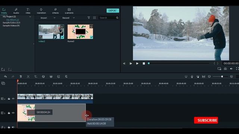The image size is (239, 134).
Task: Click the zoom to fit timeline icon
Action: pos(204,77)
